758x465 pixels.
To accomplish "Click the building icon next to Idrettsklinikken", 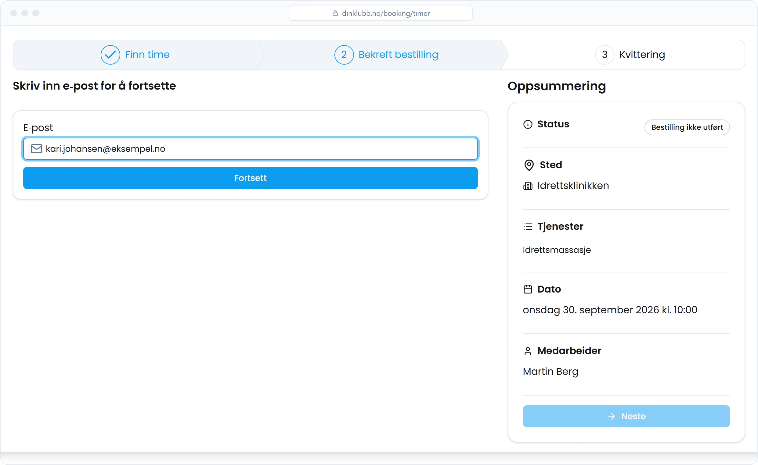I will pos(528,186).
